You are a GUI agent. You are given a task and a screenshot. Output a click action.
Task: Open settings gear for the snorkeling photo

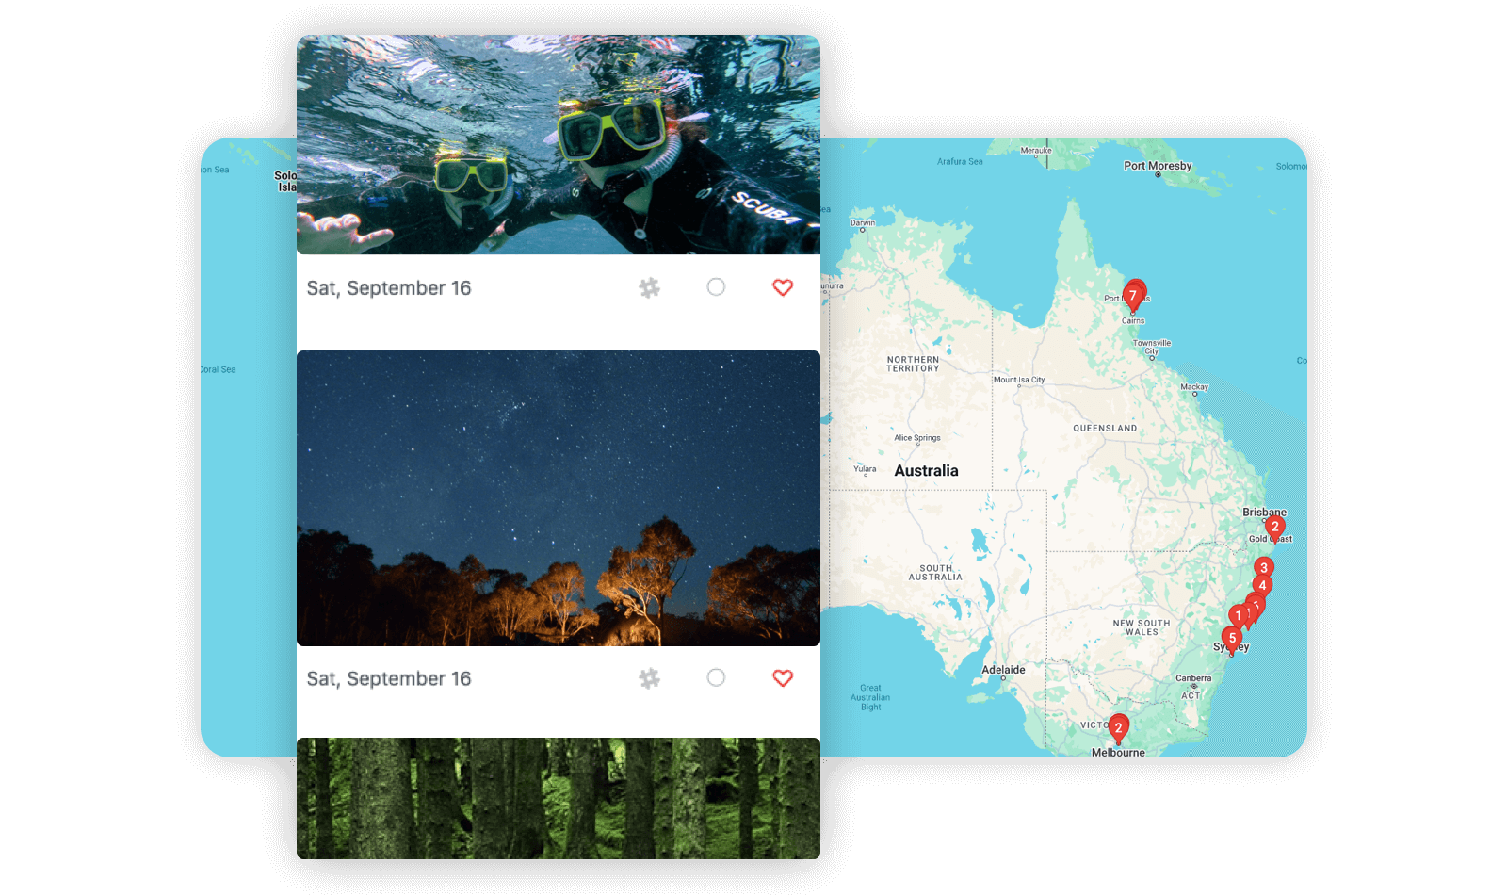pyautogui.click(x=649, y=287)
